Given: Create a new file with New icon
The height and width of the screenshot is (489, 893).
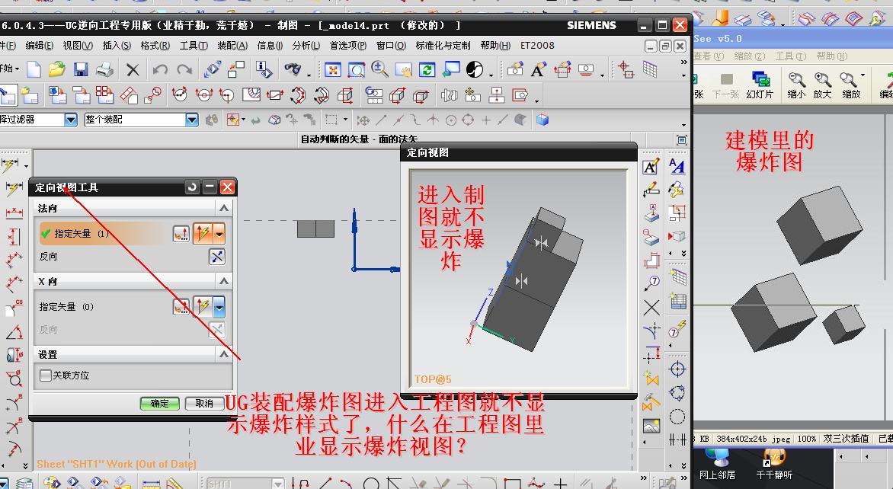Looking at the screenshot, I should point(34,69).
